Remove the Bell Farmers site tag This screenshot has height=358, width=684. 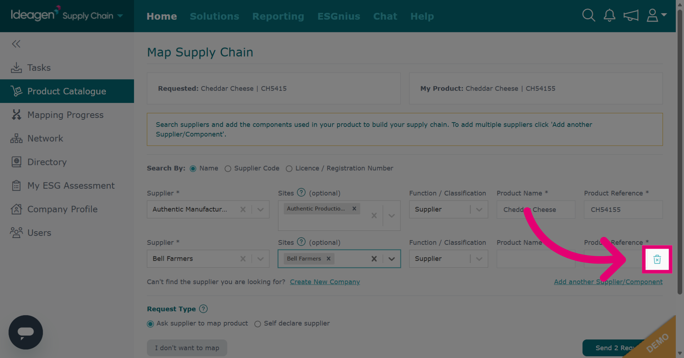click(x=328, y=259)
